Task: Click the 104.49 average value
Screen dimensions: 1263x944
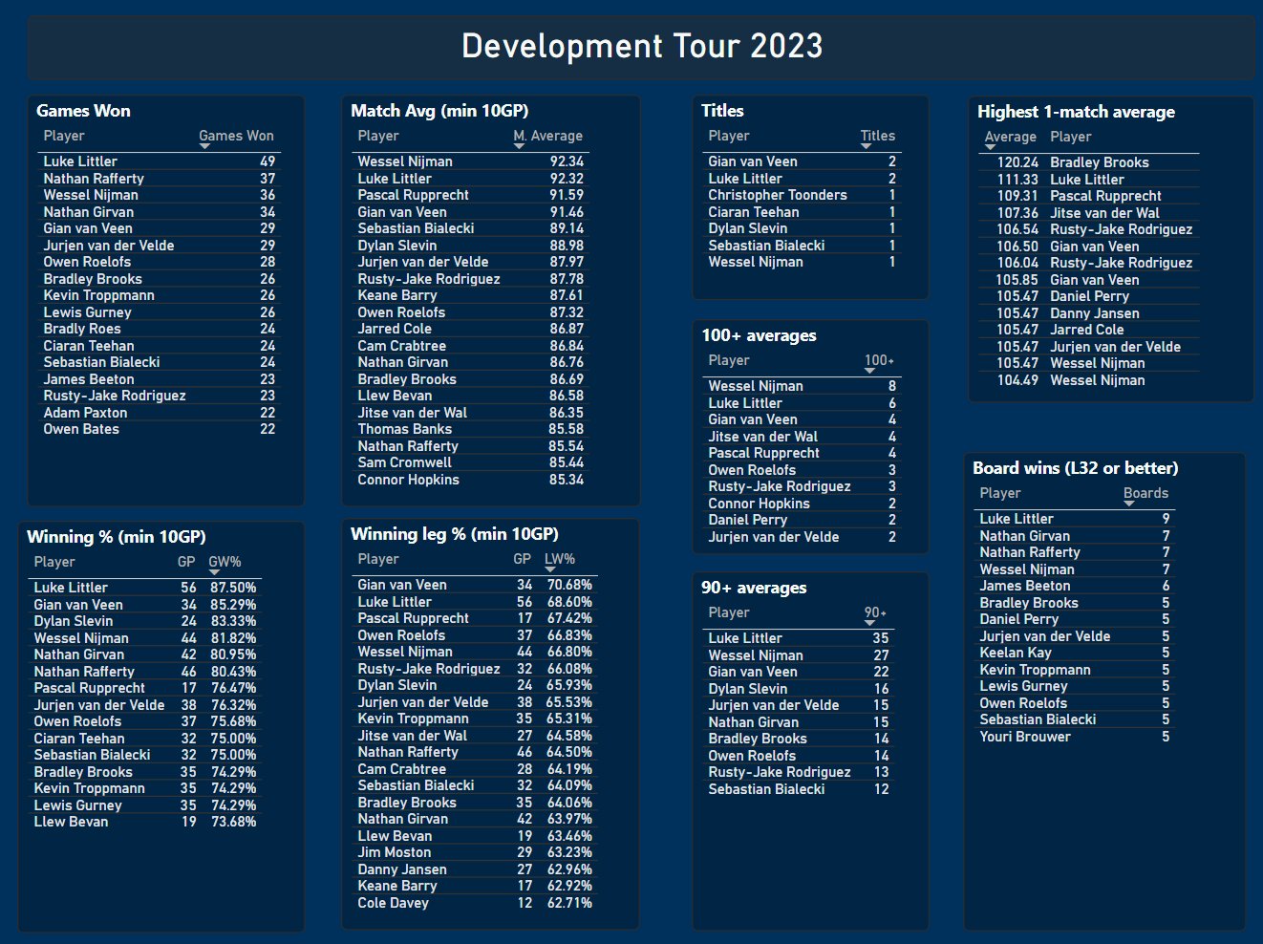Action: [1018, 380]
